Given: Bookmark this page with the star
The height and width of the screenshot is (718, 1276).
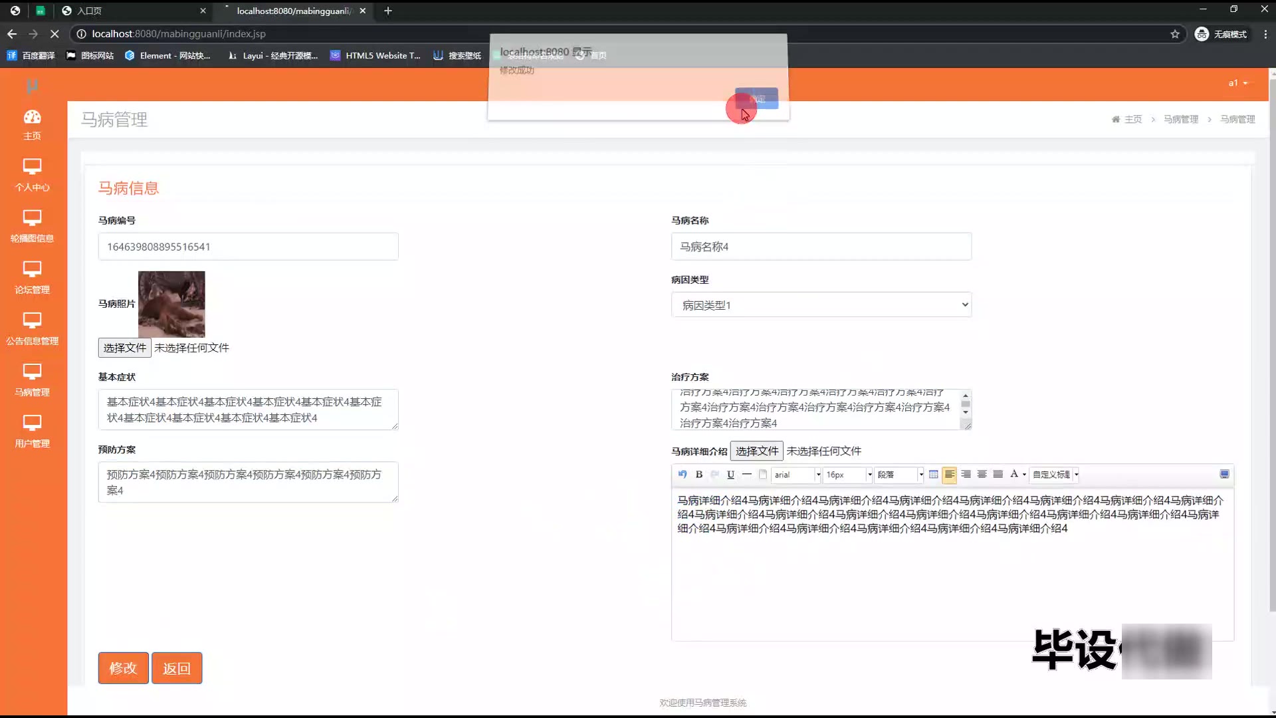Looking at the screenshot, I should pos(1175,34).
